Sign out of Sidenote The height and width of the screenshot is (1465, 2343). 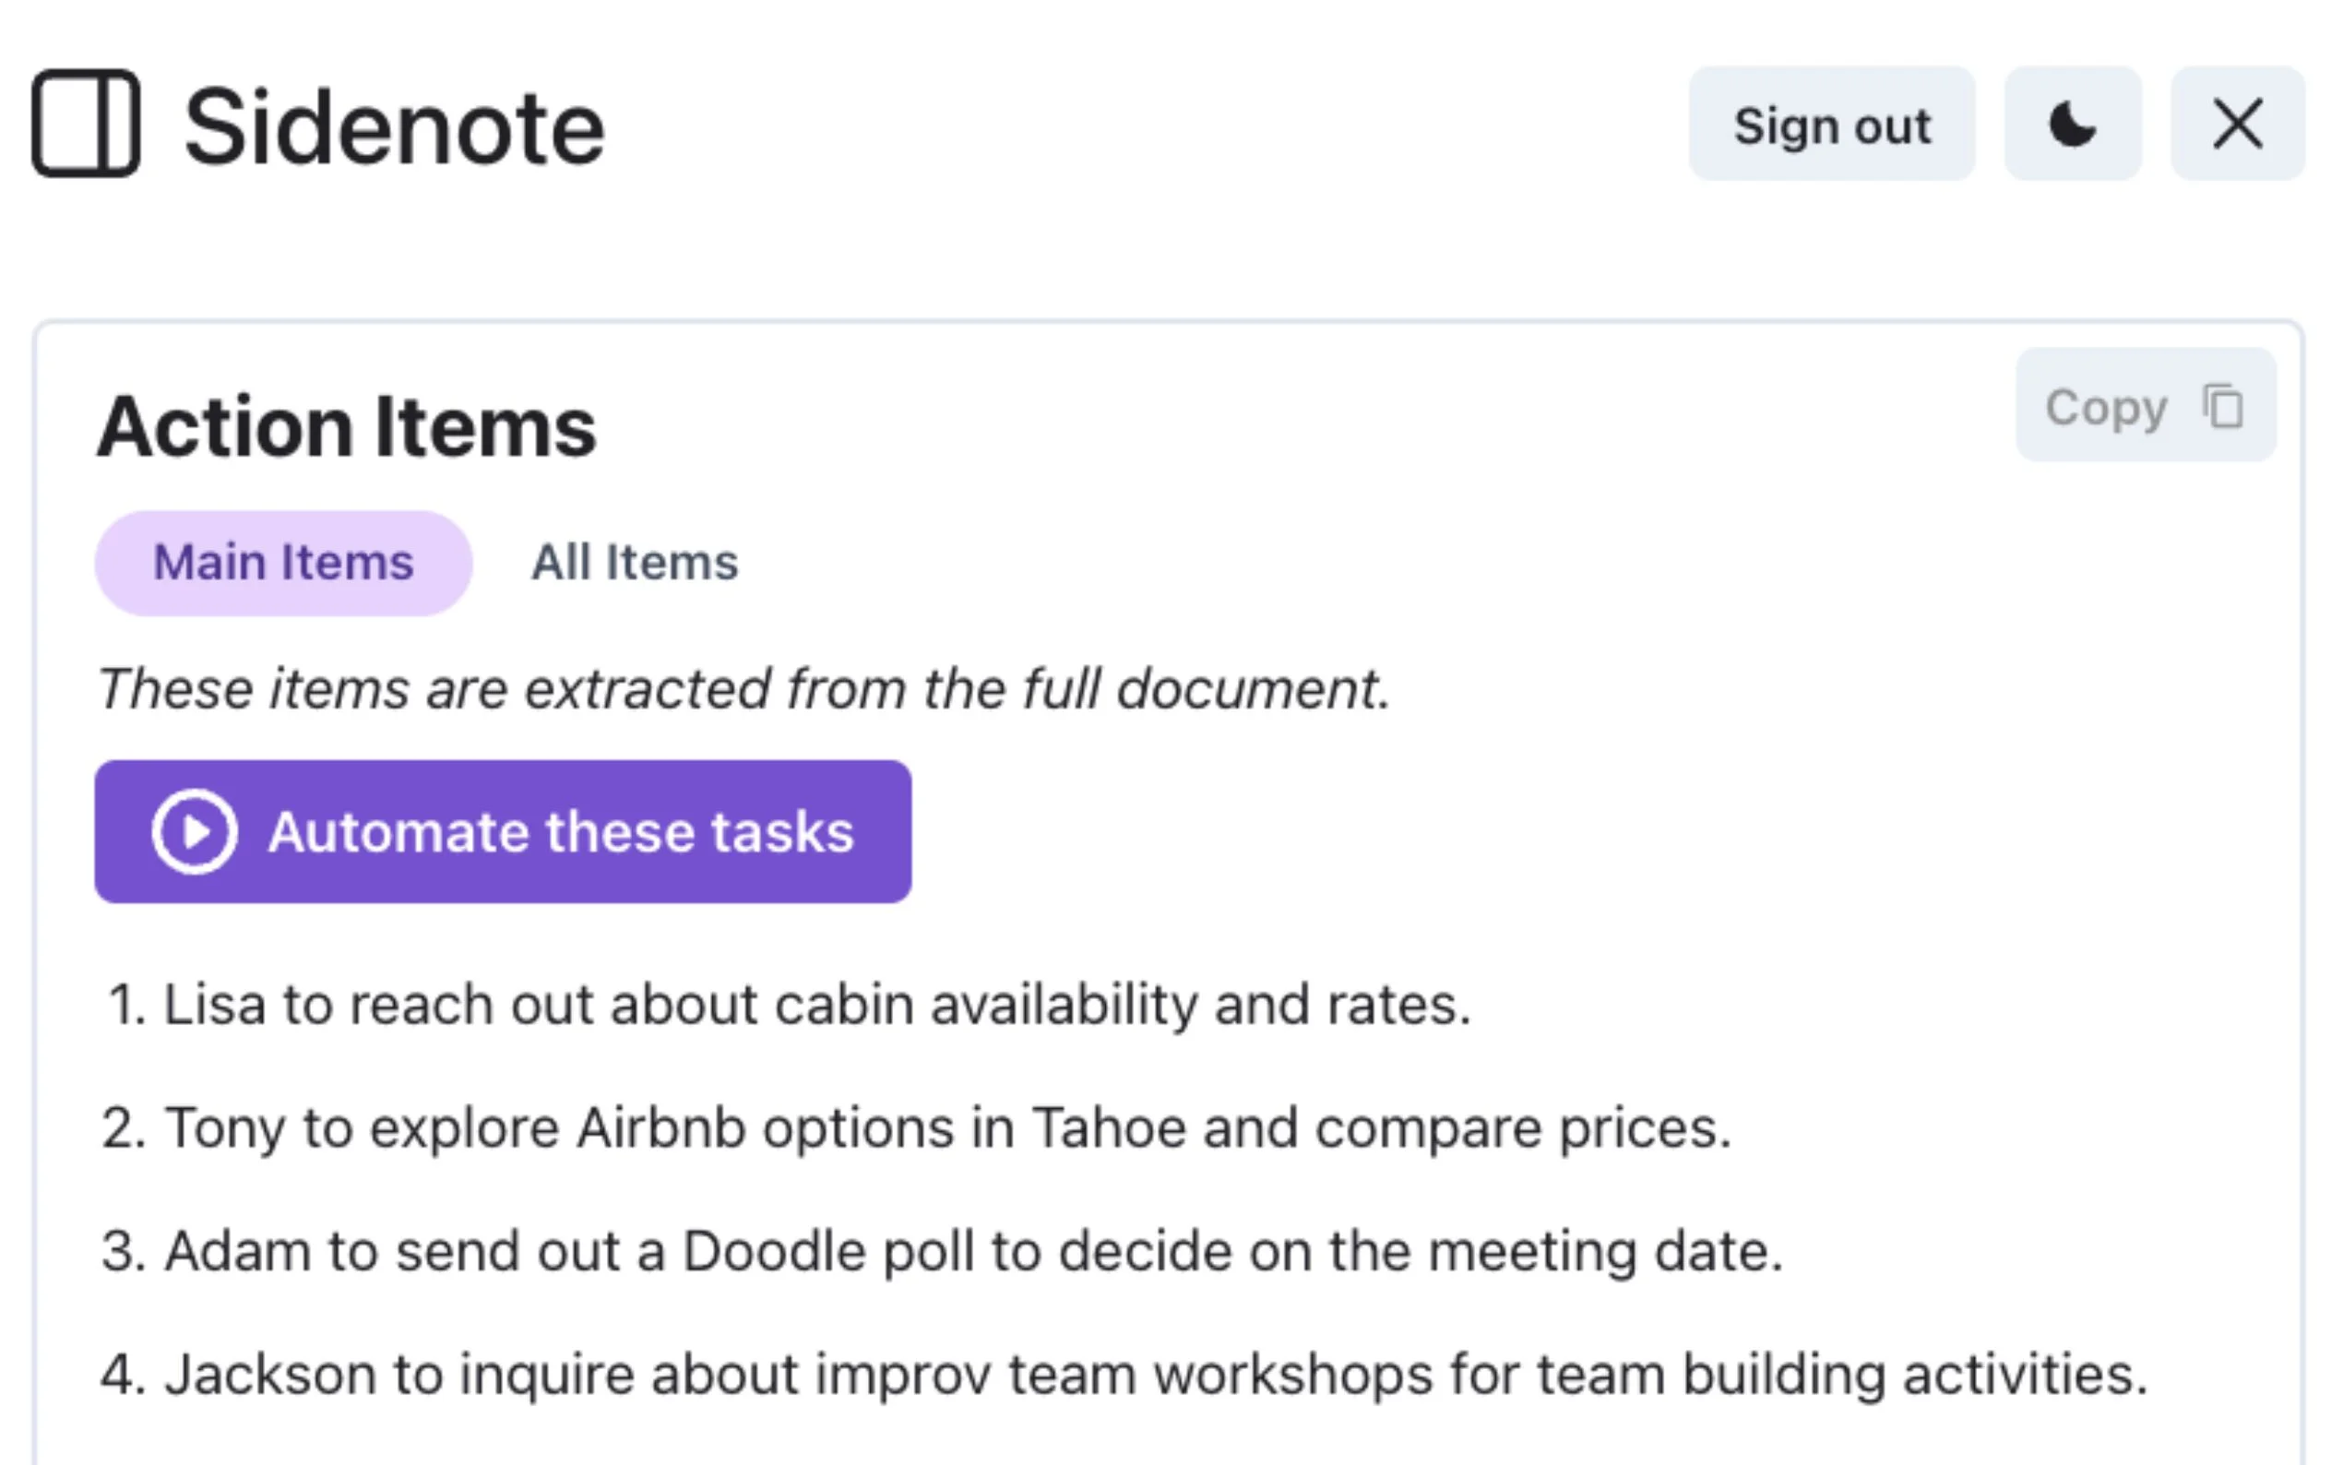(x=1831, y=124)
